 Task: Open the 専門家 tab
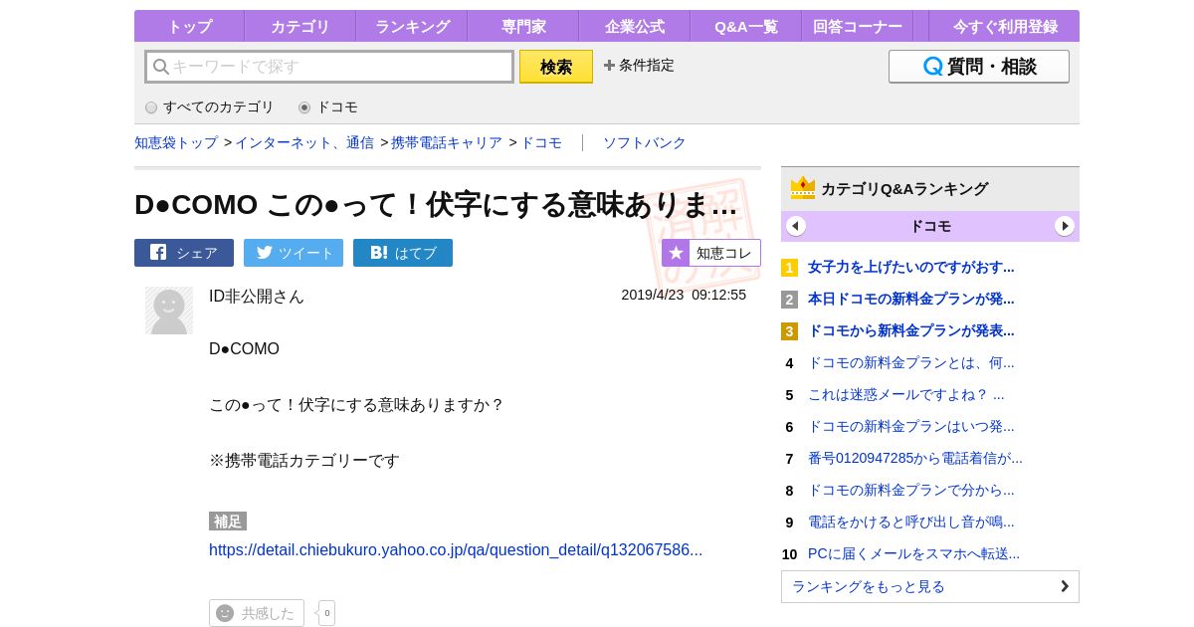point(523,26)
